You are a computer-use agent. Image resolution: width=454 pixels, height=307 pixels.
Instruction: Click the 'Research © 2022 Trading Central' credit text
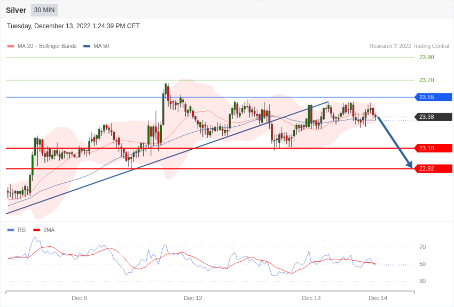pos(409,46)
